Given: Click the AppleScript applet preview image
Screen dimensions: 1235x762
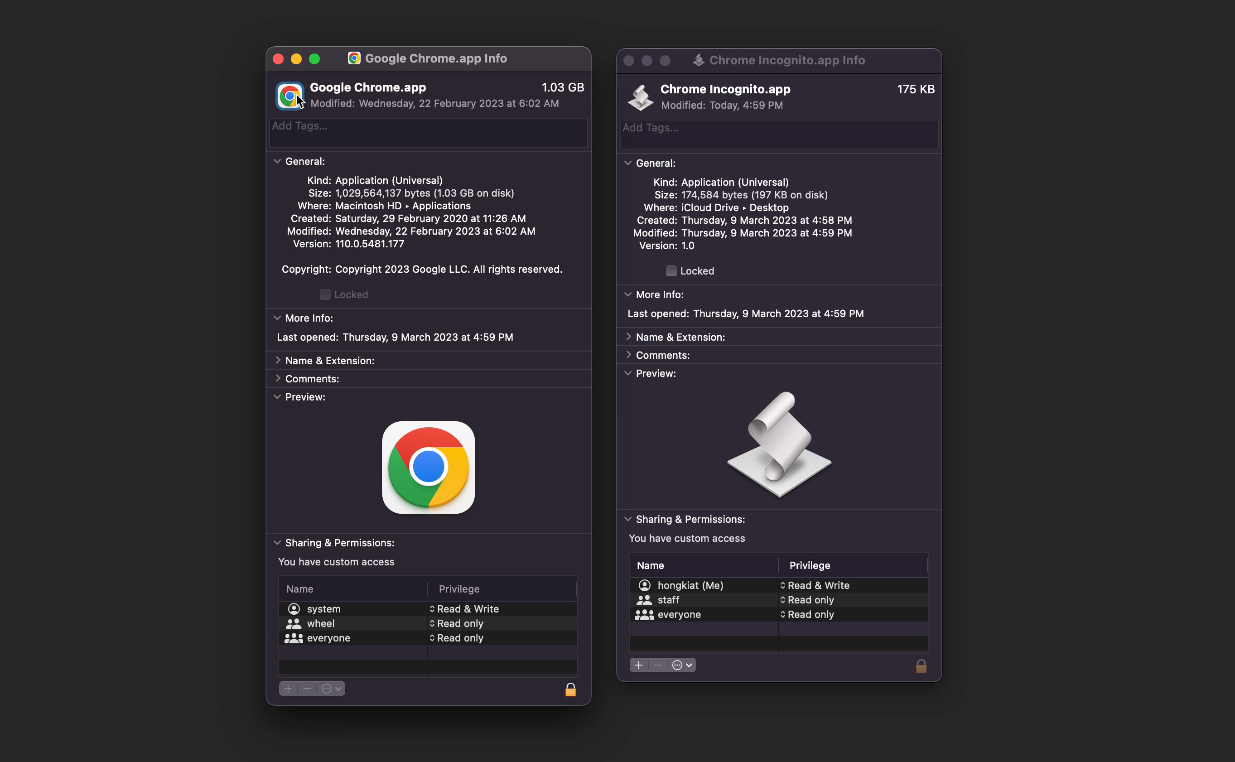Looking at the screenshot, I should click(779, 444).
